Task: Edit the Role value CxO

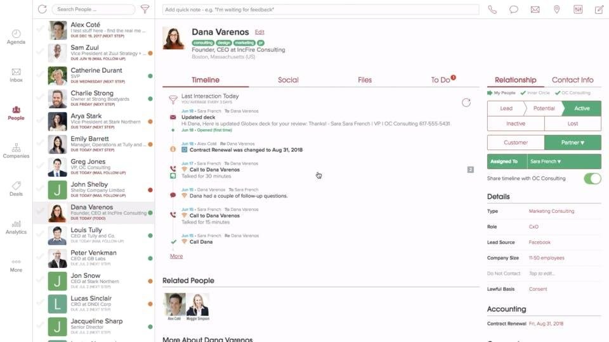Action: (534, 227)
